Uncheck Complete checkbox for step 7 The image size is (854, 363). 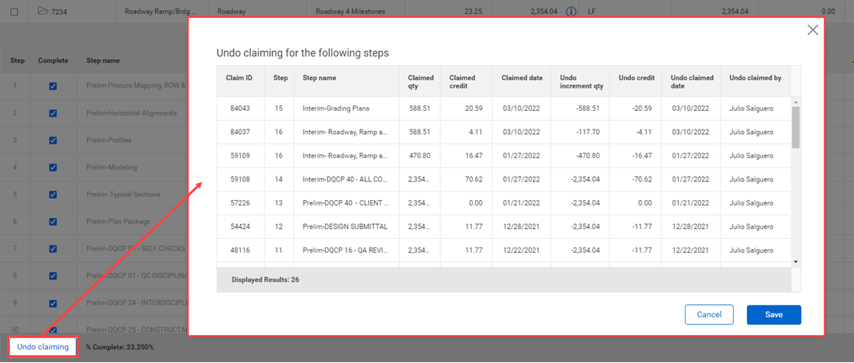click(x=53, y=248)
